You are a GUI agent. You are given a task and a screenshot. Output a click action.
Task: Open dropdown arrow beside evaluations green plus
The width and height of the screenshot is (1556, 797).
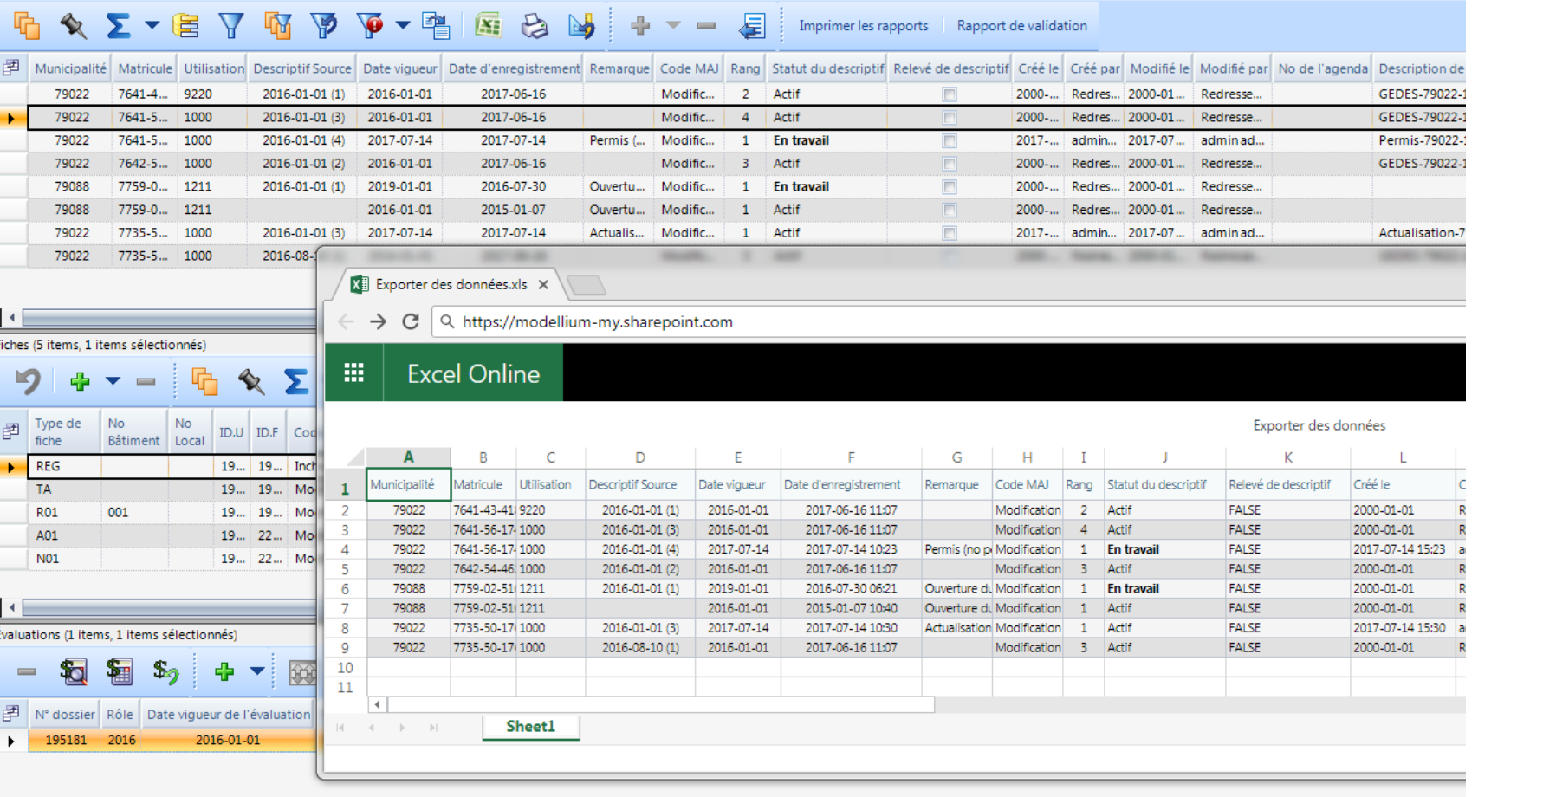point(256,671)
